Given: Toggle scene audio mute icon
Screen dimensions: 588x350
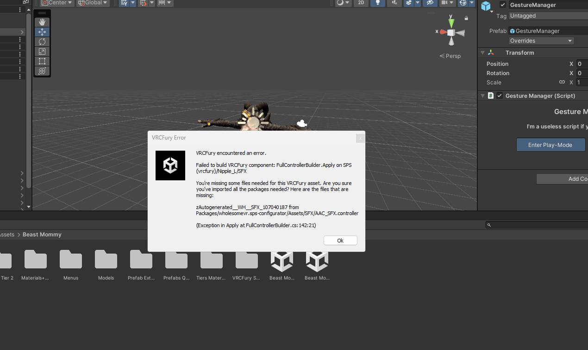Looking at the screenshot, I should click(x=394, y=3).
